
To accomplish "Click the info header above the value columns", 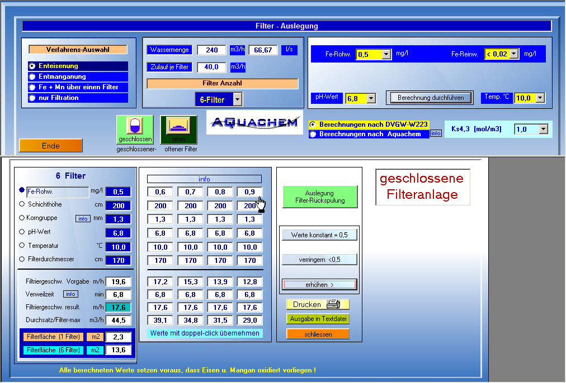I will (x=205, y=179).
